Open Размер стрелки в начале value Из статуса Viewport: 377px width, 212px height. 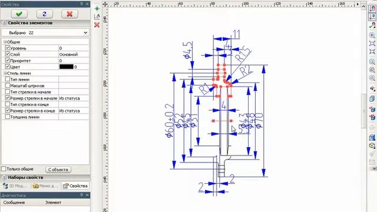pos(74,98)
